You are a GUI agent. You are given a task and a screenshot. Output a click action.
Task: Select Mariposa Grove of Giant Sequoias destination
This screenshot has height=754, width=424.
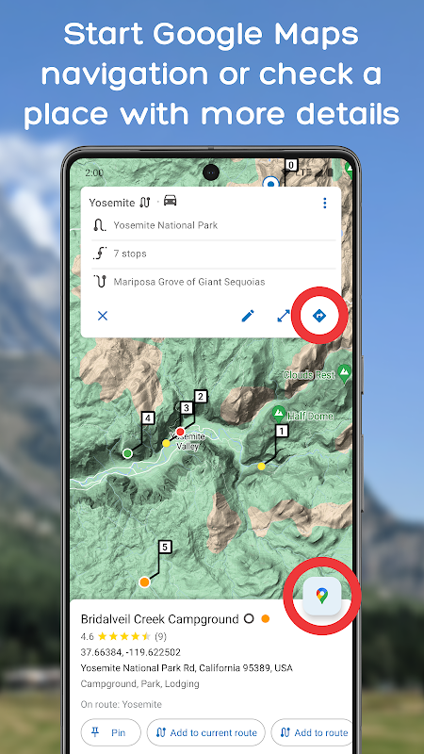[214, 282]
